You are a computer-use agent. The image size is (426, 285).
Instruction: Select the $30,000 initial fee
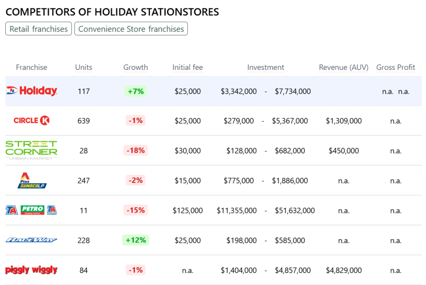tap(188, 151)
